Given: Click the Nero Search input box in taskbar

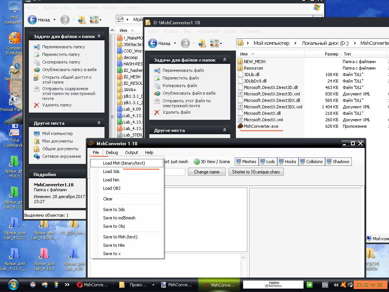Looking at the screenshot, I should 273,285.
